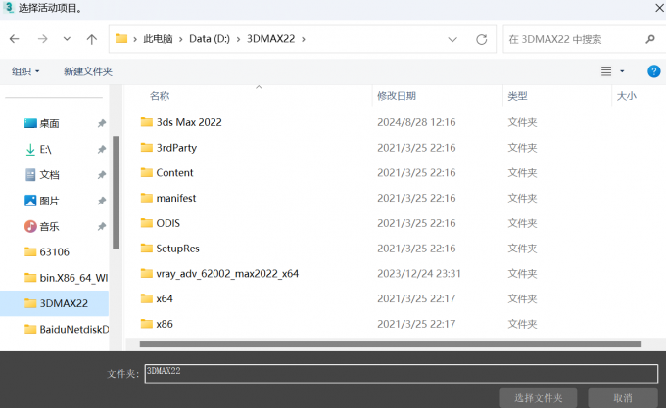Click the folder icon in address bar

pyautogui.click(x=121, y=38)
